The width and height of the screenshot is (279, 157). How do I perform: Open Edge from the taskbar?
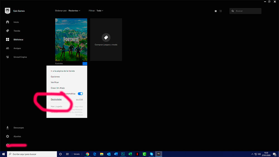click(95, 154)
